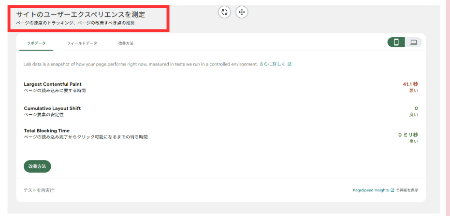Follow the さらに詳しく link
Image resolution: width=450 pixels, height=216 pixels.
(272, 64)
